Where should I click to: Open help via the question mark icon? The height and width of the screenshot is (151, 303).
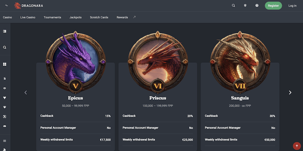click(257, 5)
